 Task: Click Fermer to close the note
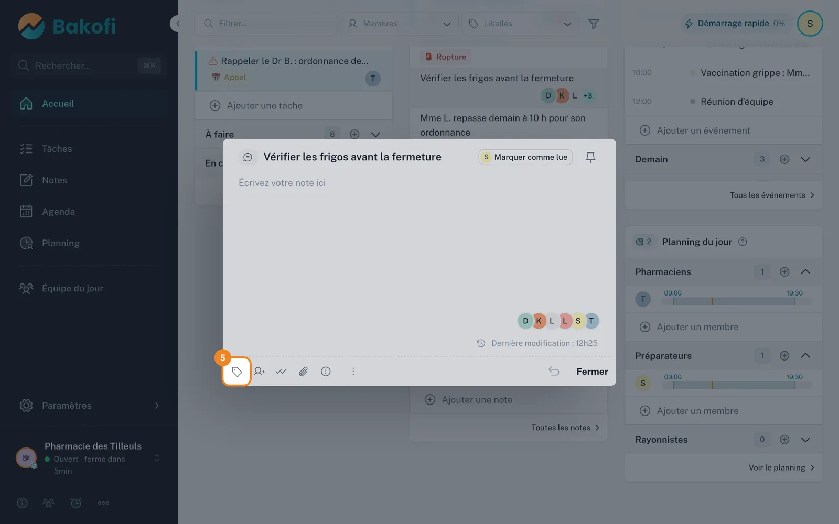tap(592, 372)
